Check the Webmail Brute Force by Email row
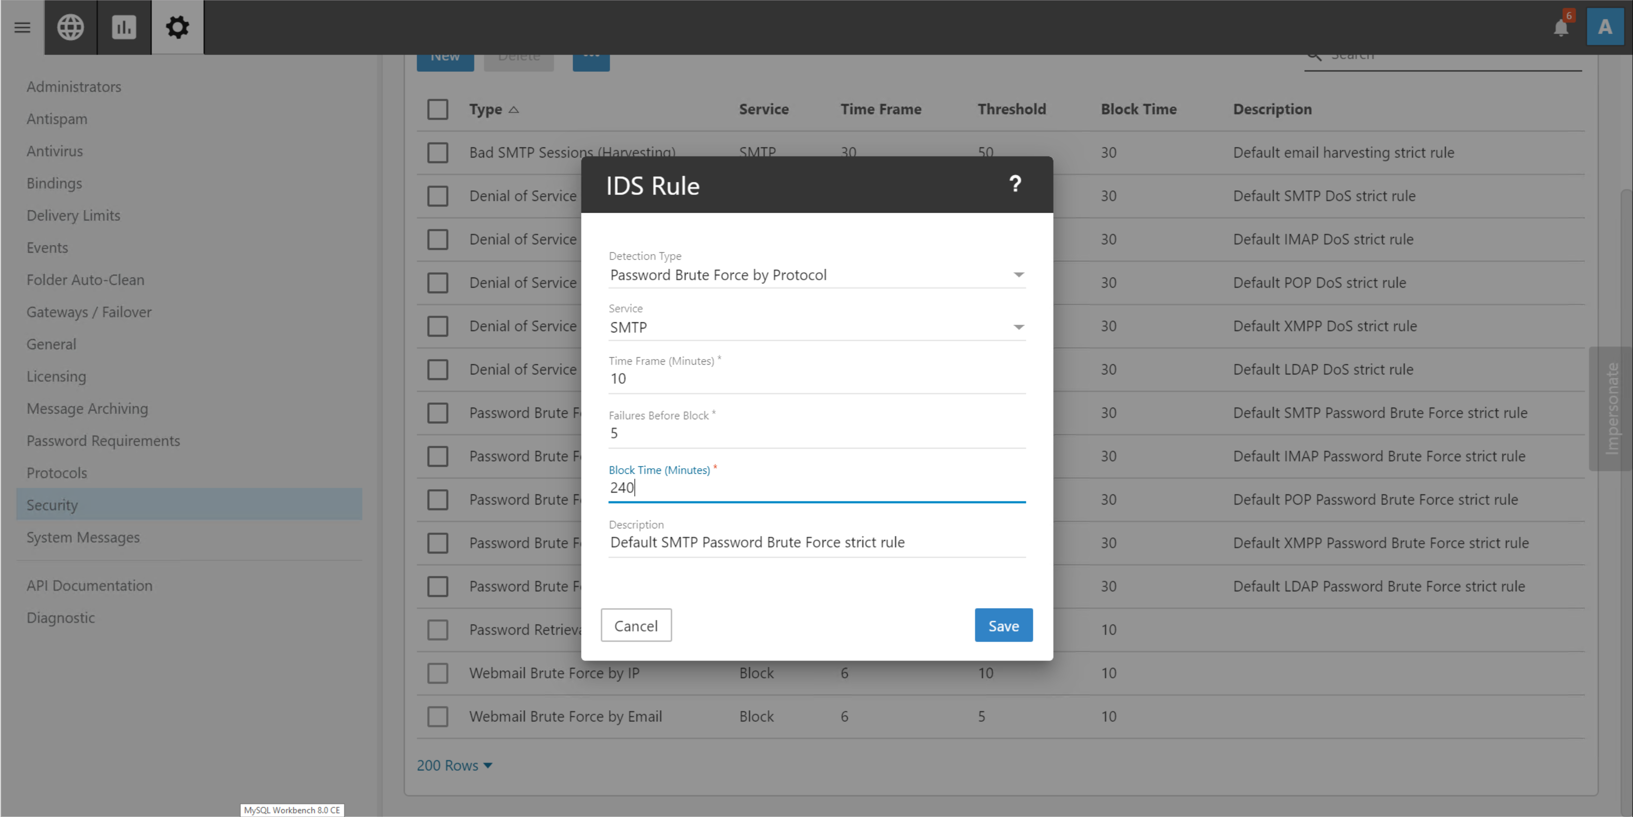 click(x=437, y=716)
